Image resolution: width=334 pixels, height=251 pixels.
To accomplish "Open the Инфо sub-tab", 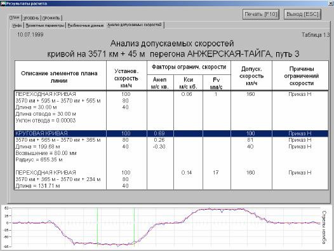I will [17, 25].
